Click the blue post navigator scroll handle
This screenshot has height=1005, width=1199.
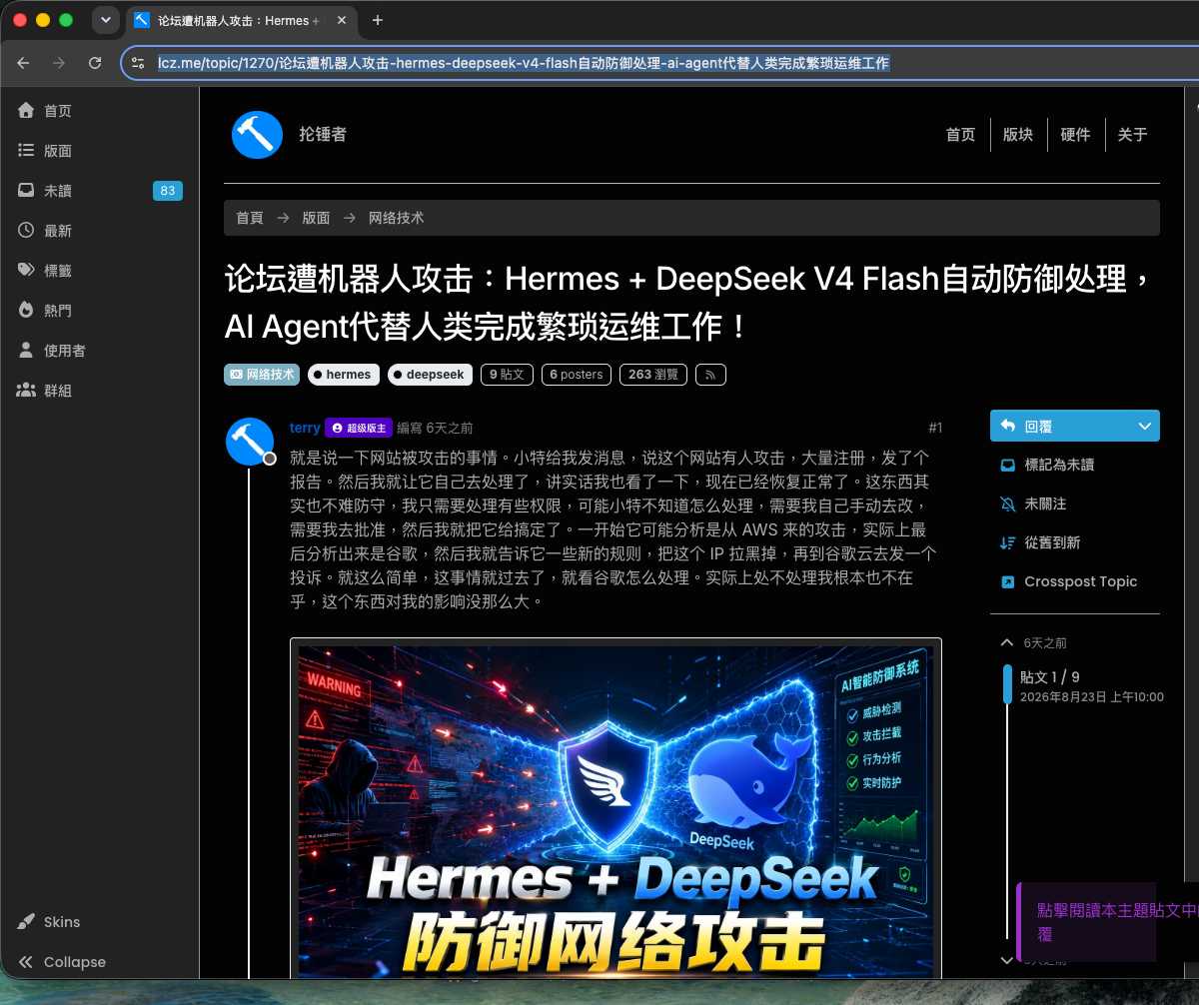pos(1007,684)
